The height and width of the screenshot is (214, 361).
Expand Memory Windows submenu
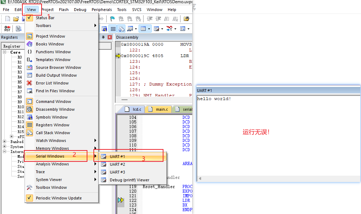(x=62, y=148)
